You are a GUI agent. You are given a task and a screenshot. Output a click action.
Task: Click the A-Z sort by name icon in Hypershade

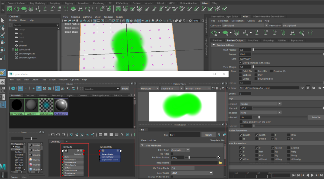click(57, 89)
